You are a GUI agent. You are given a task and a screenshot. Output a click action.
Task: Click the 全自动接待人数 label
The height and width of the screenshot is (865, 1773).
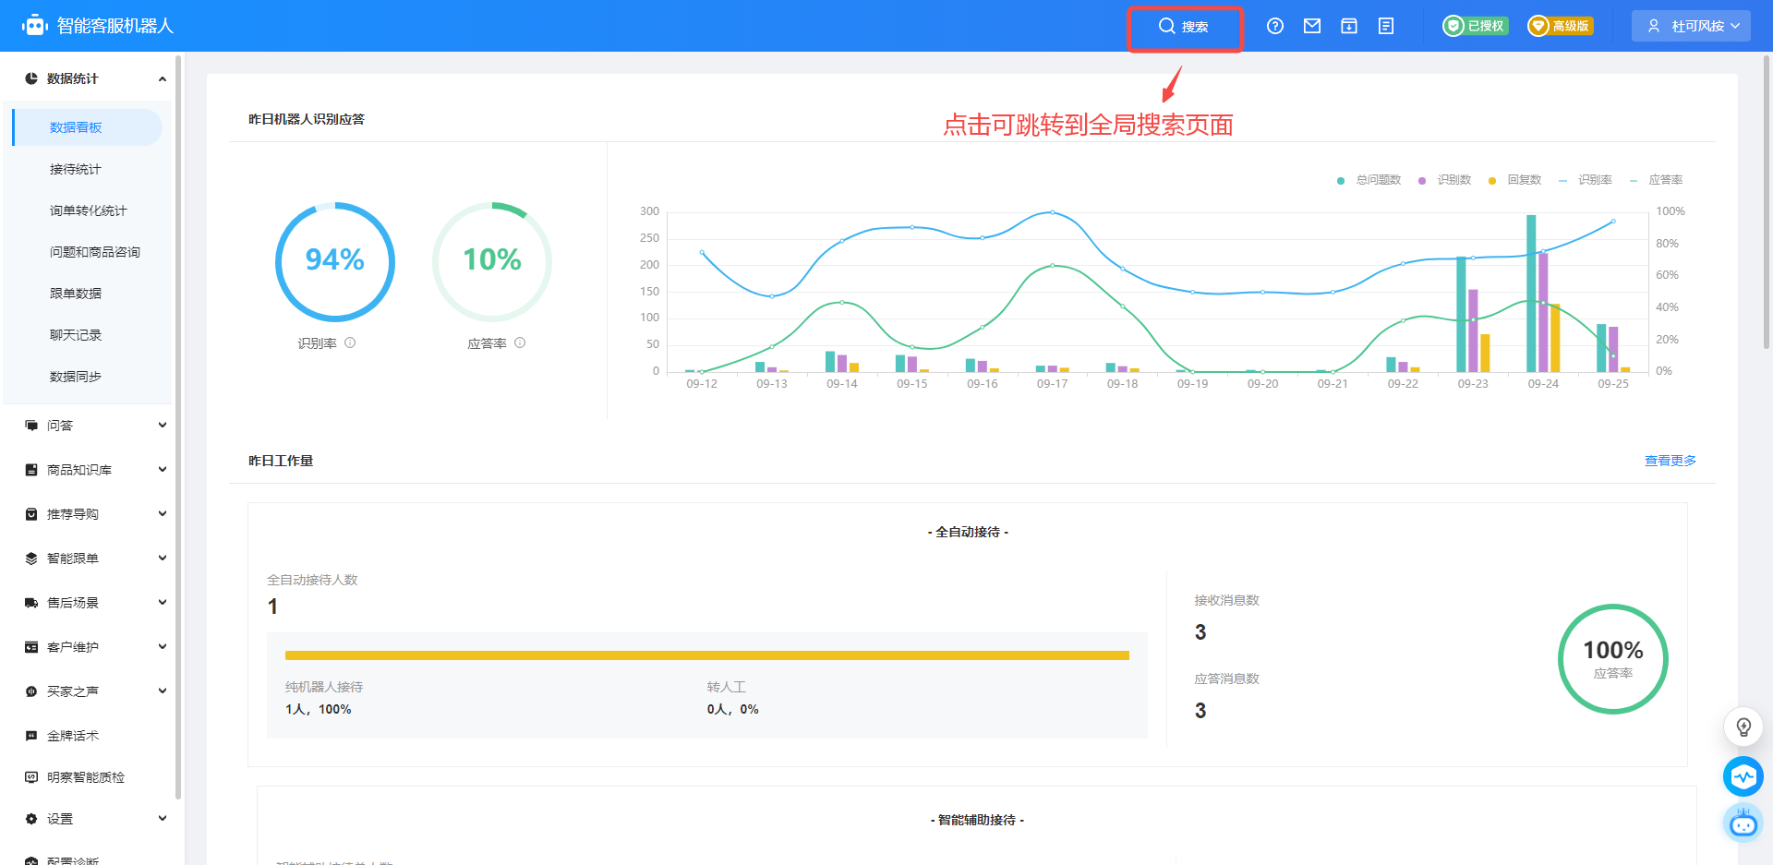pyautogui.click(x=312, y=580)
